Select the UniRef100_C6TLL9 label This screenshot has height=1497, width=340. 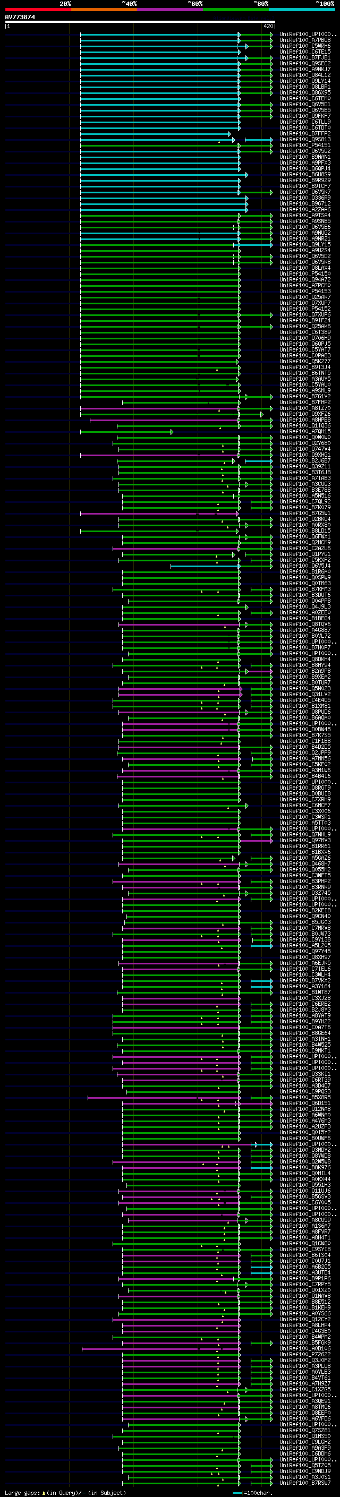(305, 122)
